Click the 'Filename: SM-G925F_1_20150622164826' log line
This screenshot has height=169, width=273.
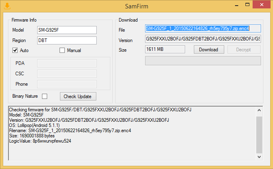(70, 131)
